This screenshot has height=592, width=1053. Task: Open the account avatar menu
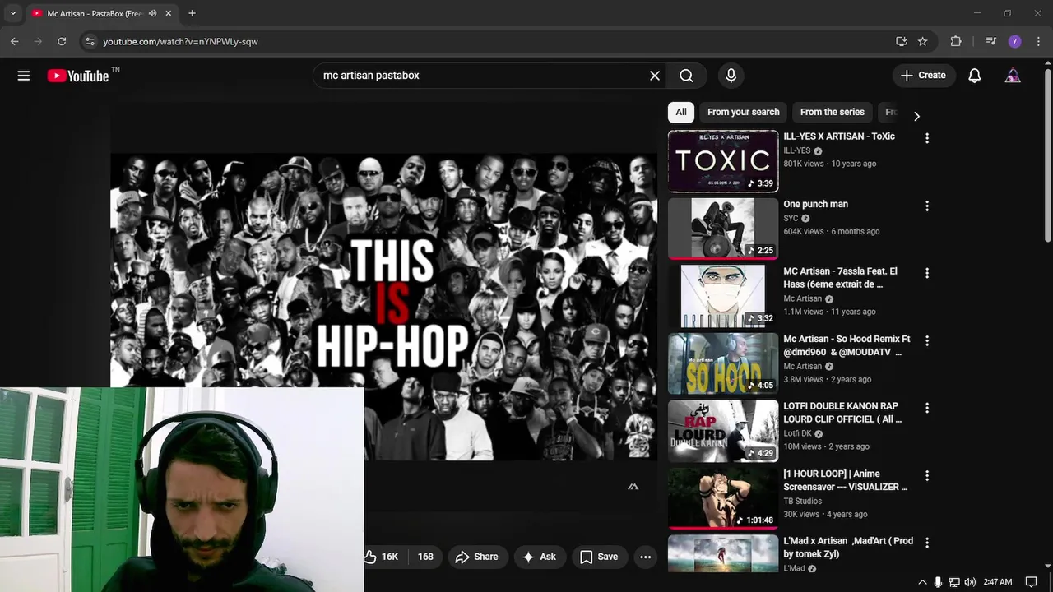coord(1013,76)
